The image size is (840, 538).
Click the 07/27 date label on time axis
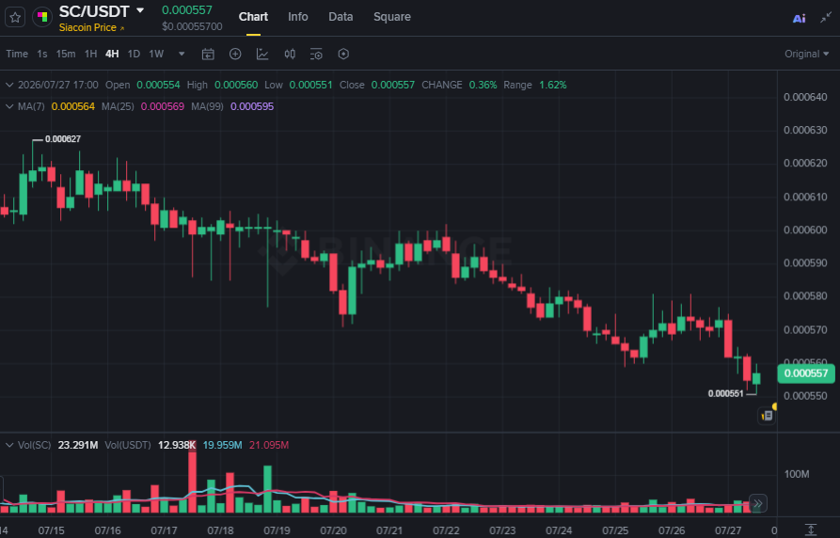pyautogui.click(x=728, y=531)
